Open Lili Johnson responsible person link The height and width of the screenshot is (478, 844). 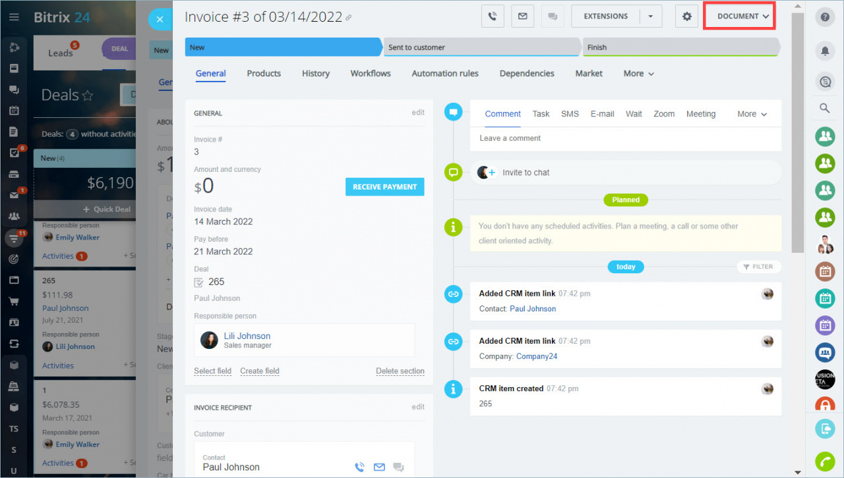247,336
